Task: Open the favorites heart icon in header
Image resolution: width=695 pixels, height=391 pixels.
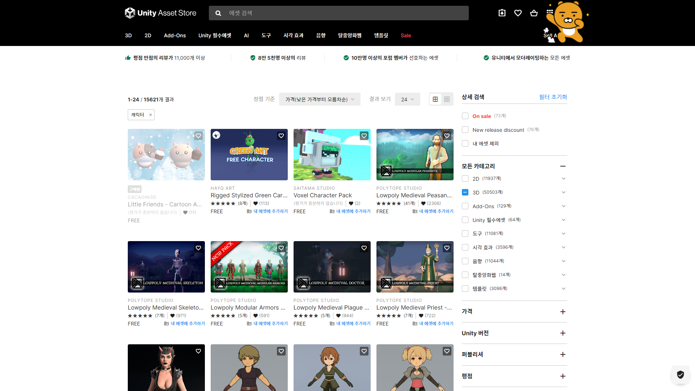Action: point(518,13)
